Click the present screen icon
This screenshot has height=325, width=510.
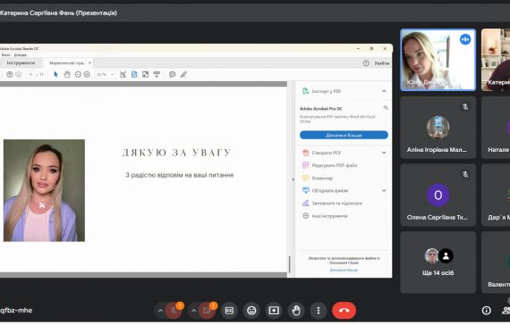(x=274, y=311)
